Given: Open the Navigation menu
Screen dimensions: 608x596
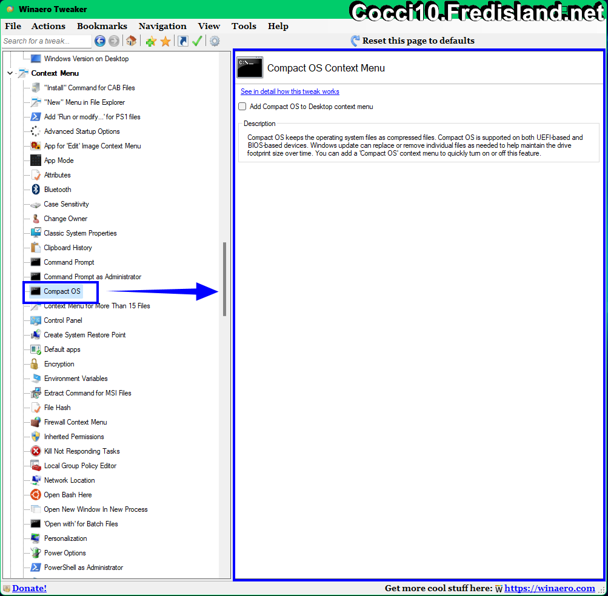Looking at the screenshot, I should click(162, 26).
